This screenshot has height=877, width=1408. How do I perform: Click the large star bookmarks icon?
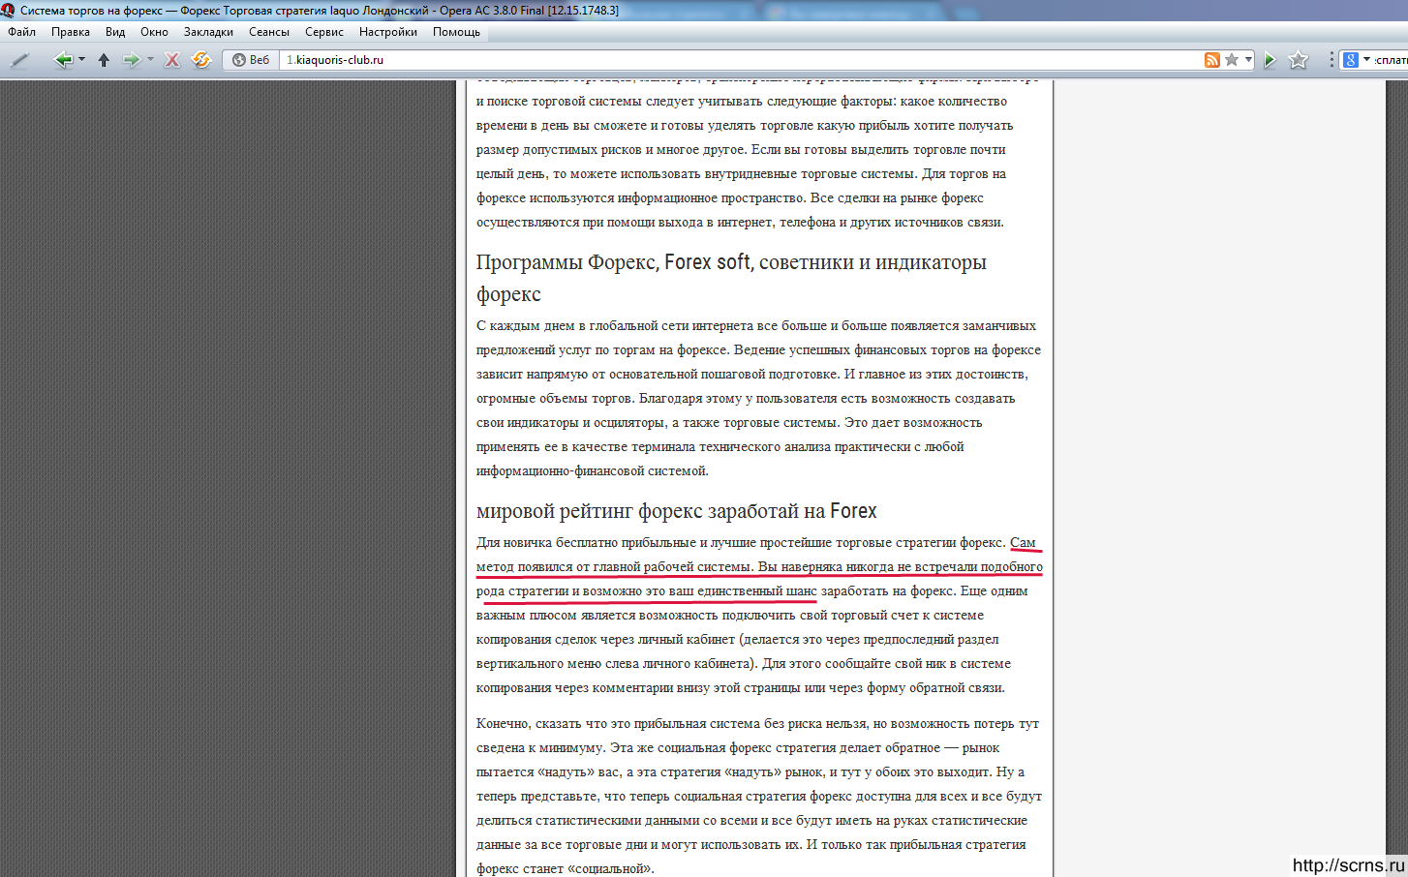1299,60
